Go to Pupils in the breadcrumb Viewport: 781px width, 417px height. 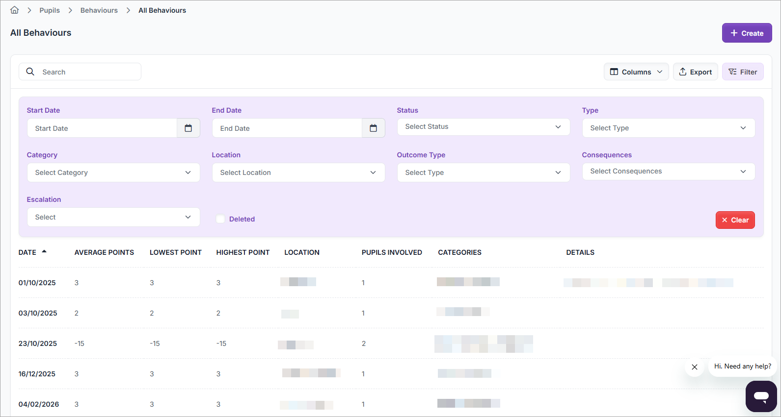click(x=50, y=10)
